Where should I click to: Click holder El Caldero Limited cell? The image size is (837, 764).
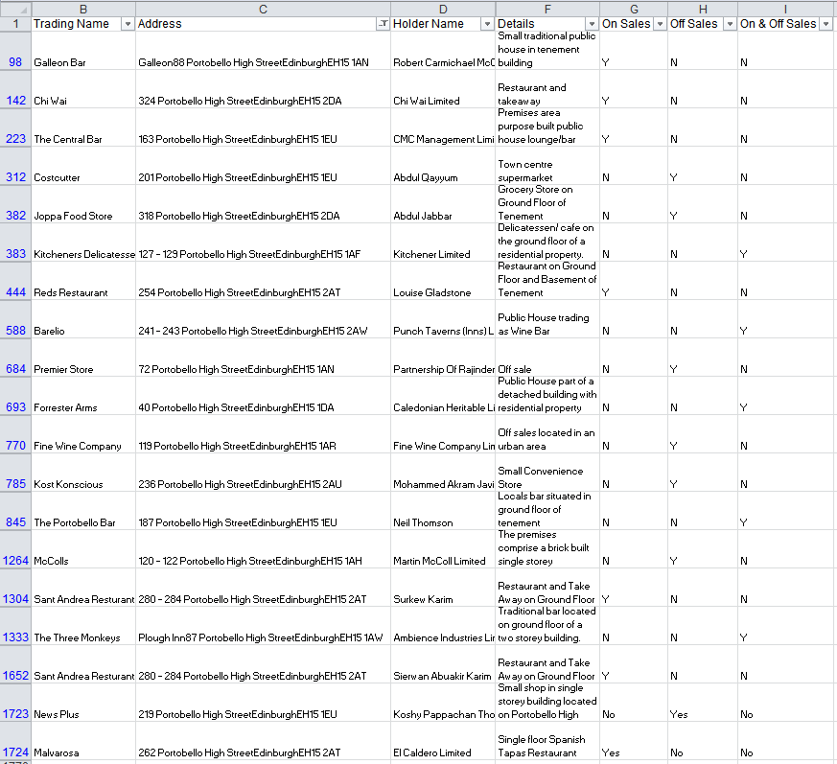coord(443,741)
